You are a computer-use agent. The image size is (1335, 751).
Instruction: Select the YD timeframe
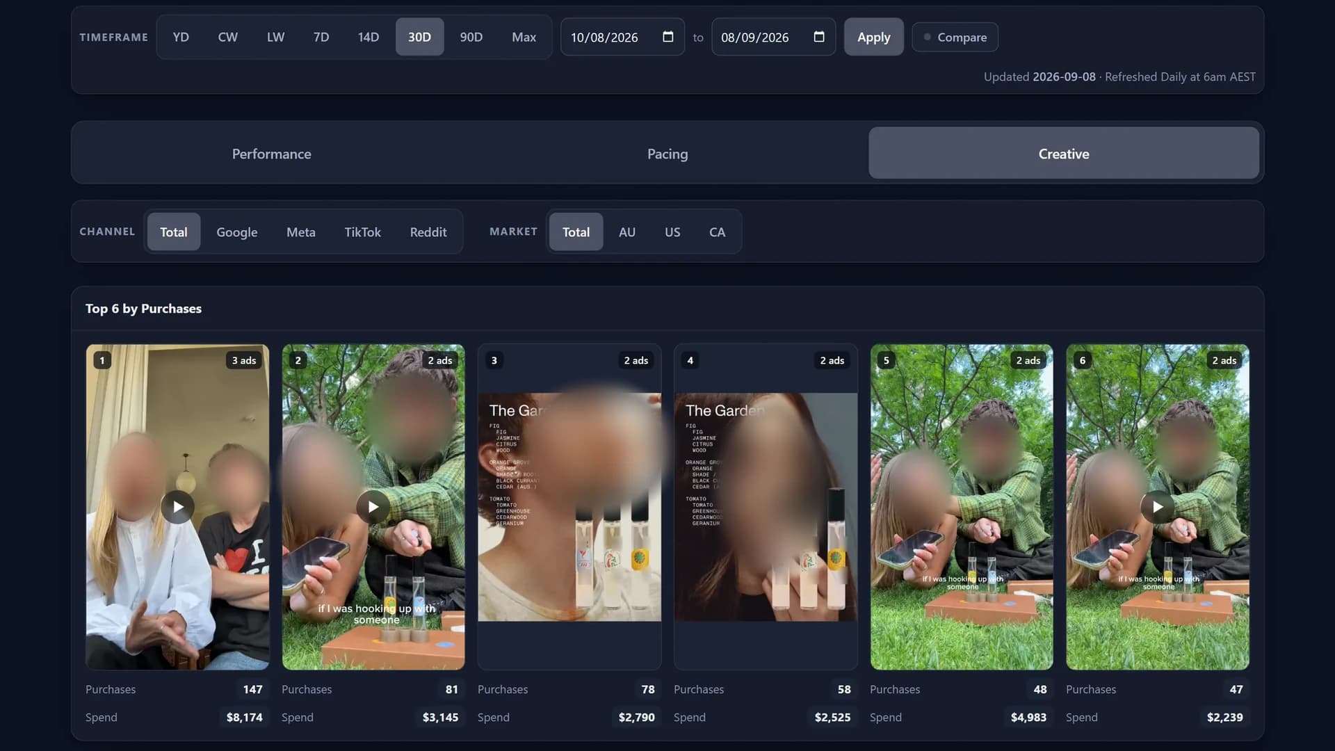pyautogui.click(x=181, y=37)
